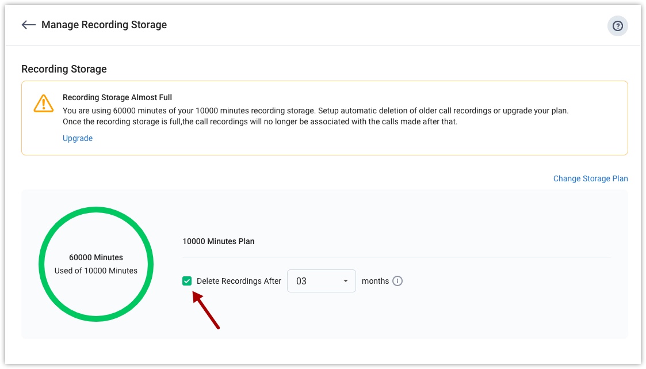Click the green storage usage ring
646x369 pixels.
[96, 210]
